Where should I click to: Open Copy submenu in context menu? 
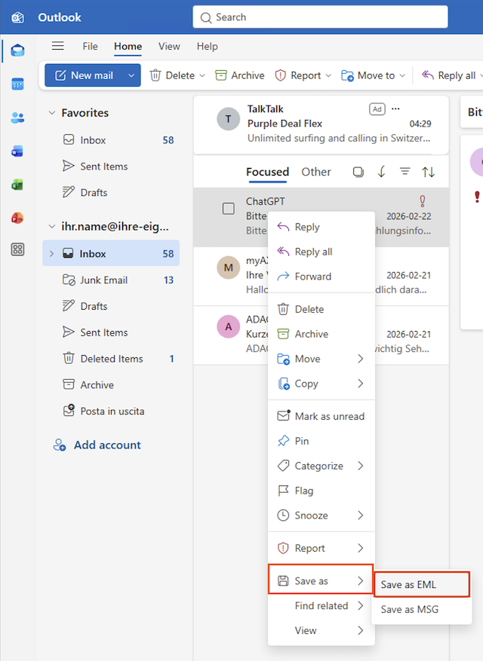[x=321, y=384]
